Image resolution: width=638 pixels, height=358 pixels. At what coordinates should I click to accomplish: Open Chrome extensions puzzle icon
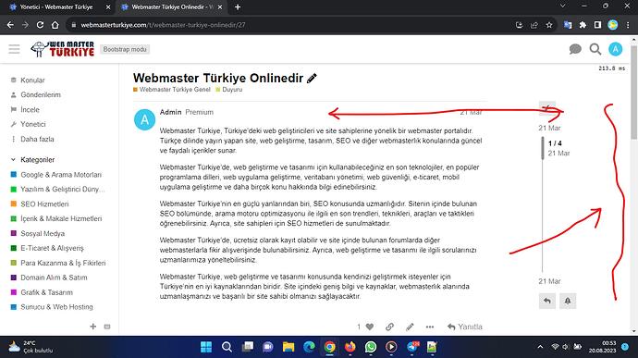[583, 25]
